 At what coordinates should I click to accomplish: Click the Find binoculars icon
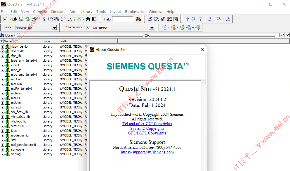coord(88,19)
